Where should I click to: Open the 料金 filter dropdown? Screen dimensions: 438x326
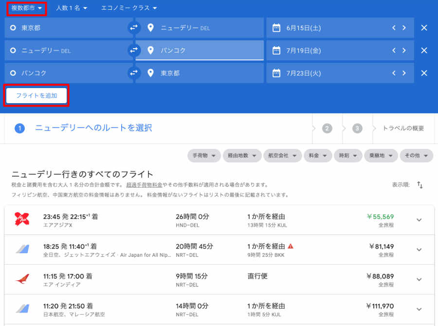point(318,156)
